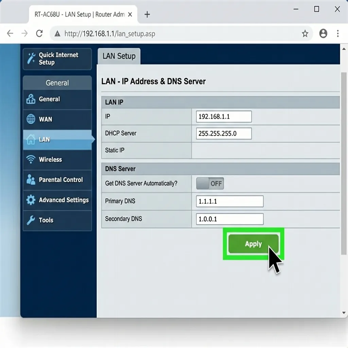348x348 pixels.
Task: Click the Advanced Settings gear icon
Action: [31, 200]
